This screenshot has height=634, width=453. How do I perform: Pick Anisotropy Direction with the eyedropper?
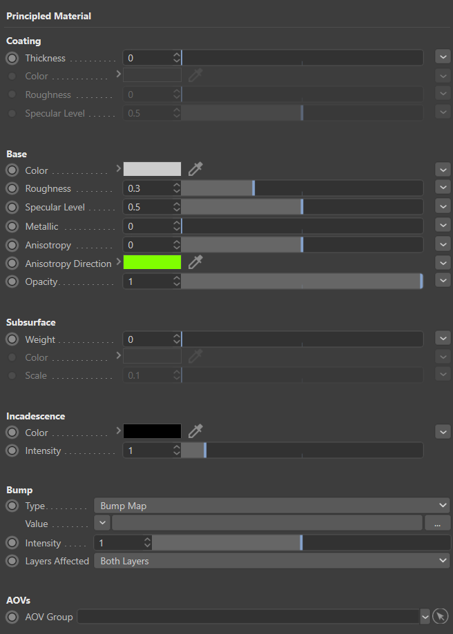(195, 263)
